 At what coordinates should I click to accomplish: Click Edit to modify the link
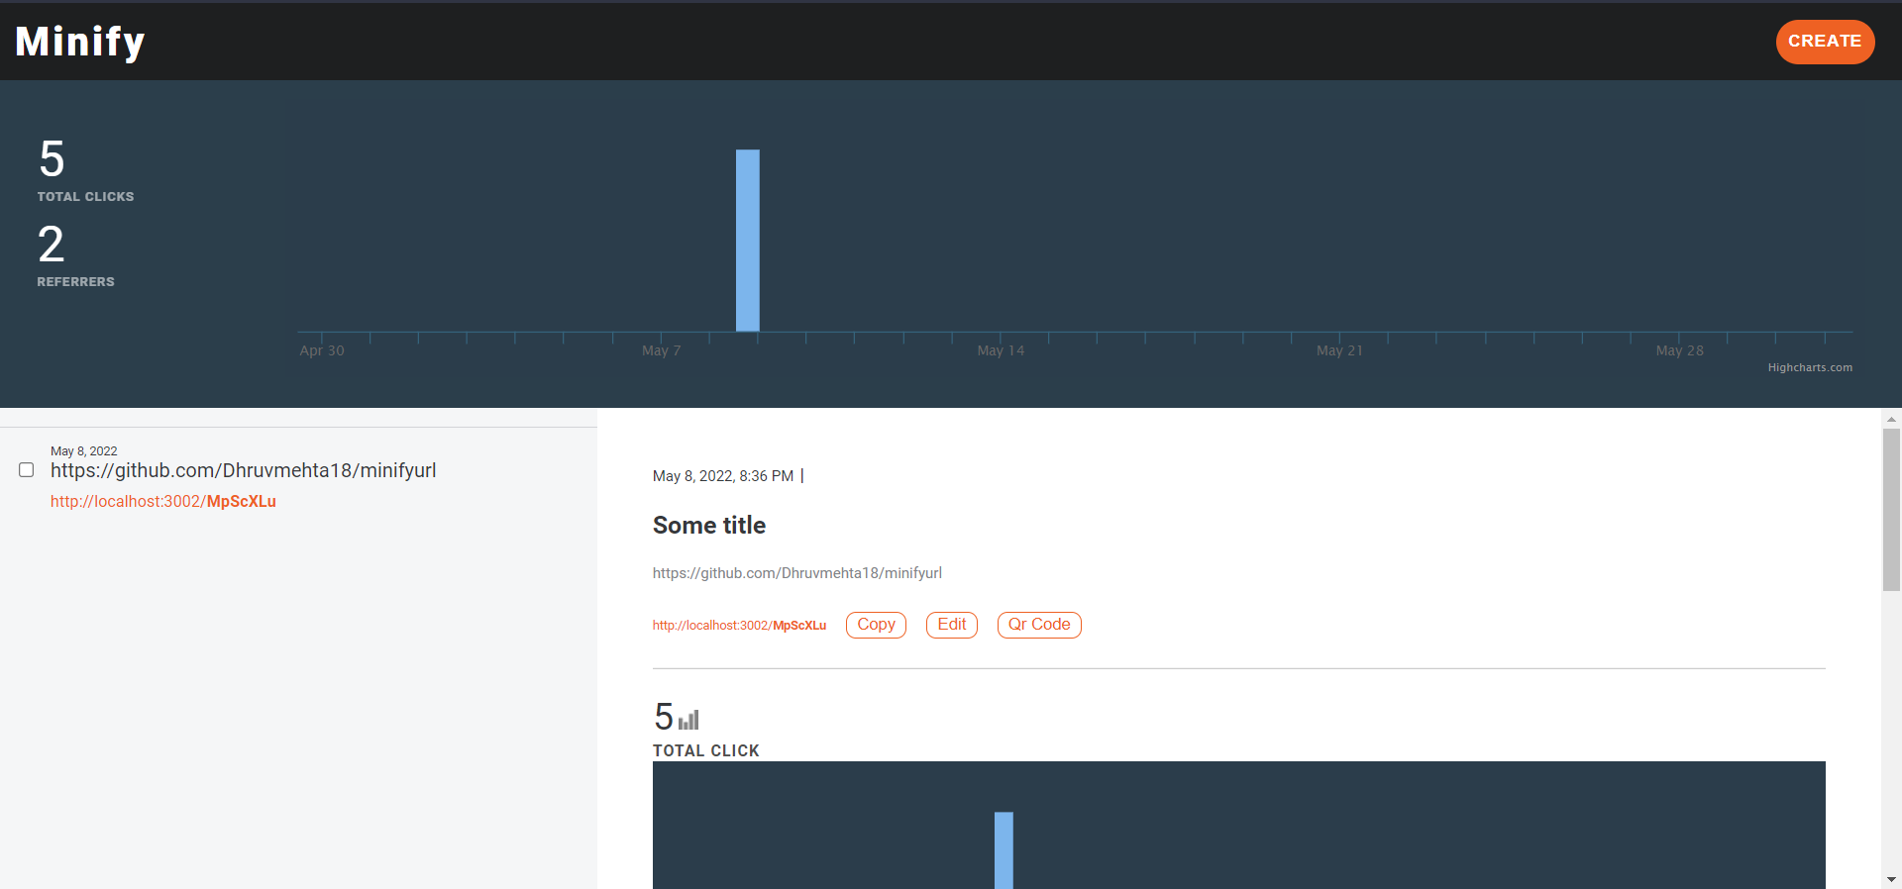952,625
